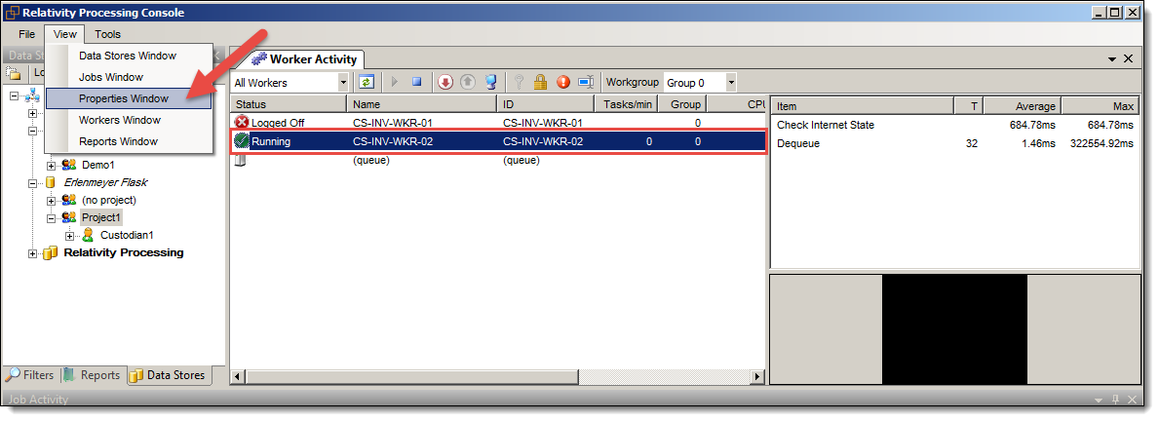Screen dimensions: 1159x421
Task: Click the Erlenmeyer Flask database icon
Action: [x=51, y=182]
